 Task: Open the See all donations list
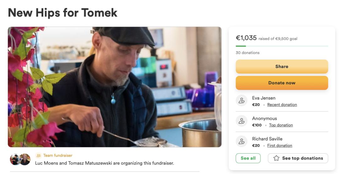pos(248,158)
